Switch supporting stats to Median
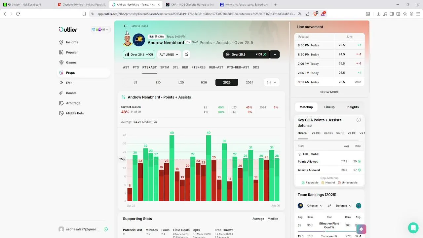Image resolution: width=423 pixels, height=238 pixels. [x=273, y=219]
